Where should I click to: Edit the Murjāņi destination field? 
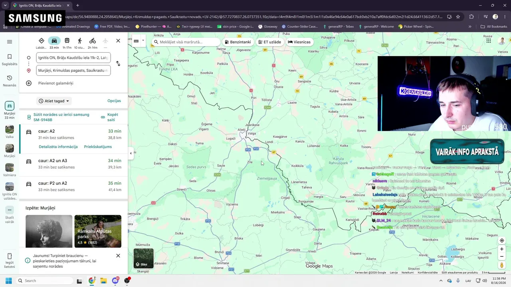(x=73, y=71)
